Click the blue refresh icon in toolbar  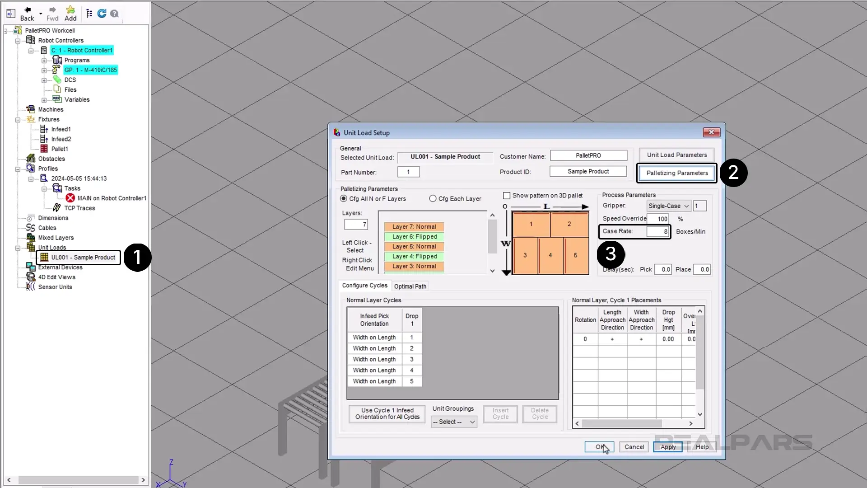click(102, 14)
